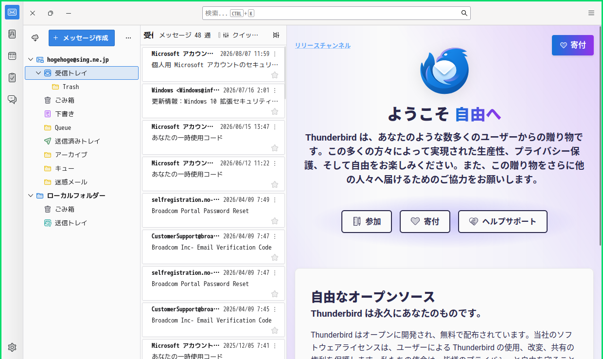Viewport: 603px width, 359px height.
Task: Star the 7:47 Broadcom Email Verification Code
Action: 275,257
